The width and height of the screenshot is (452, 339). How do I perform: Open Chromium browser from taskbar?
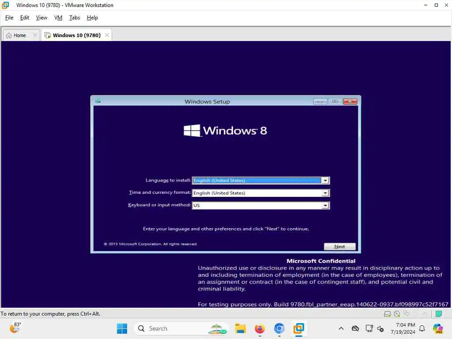tap(279, 328)
